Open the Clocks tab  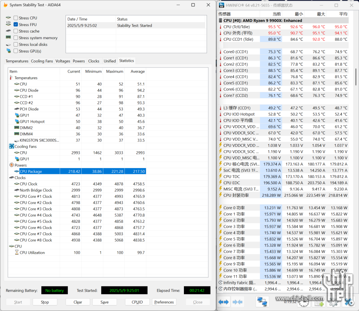point(94,61)
